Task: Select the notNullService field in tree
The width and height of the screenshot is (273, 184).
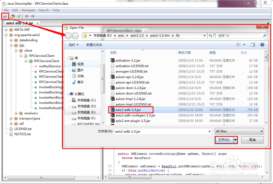Action: [x=50, y=66]
